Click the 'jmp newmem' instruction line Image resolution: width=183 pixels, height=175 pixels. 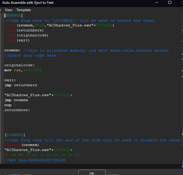[16, 100]
